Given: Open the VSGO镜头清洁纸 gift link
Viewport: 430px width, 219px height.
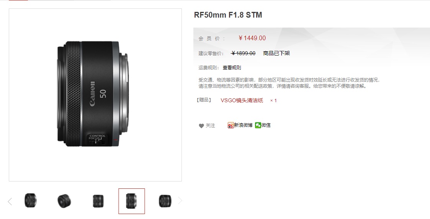Looking at the screenshot, I should tap(242, 100).
